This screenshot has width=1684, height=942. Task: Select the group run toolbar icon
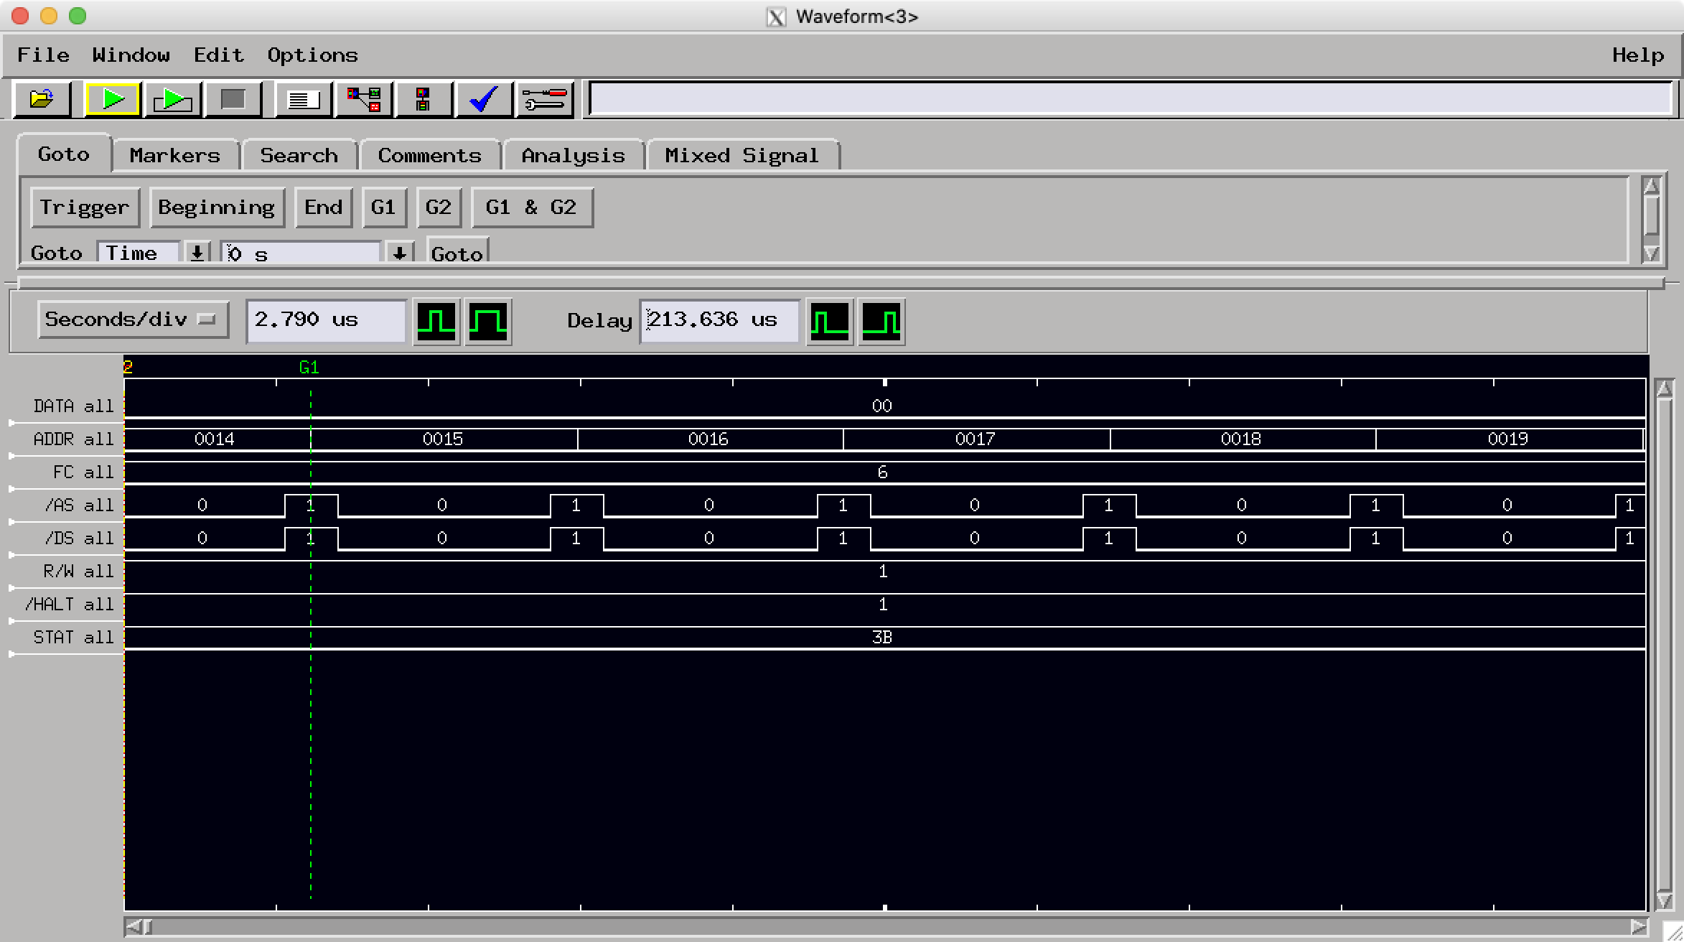172,99
